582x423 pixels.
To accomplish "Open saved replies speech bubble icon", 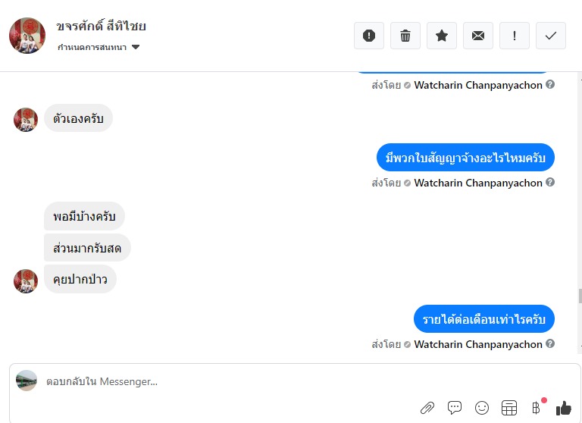I will pyautogui.click(x=455, y=408).
